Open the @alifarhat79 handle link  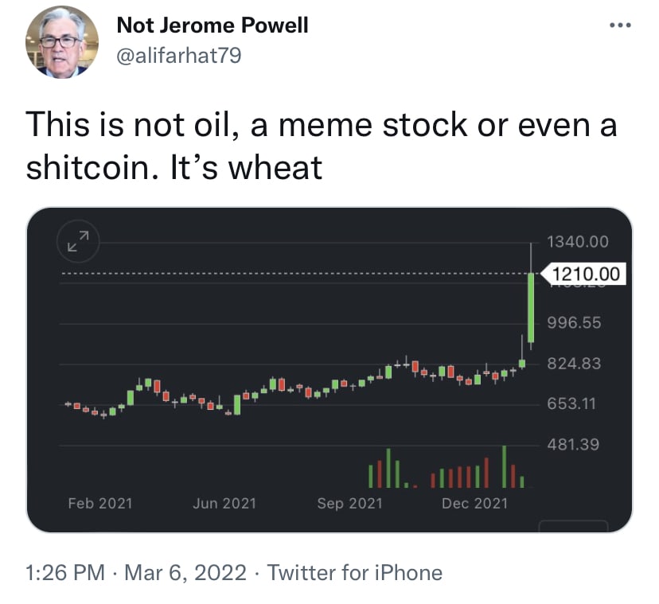point(178,55)
